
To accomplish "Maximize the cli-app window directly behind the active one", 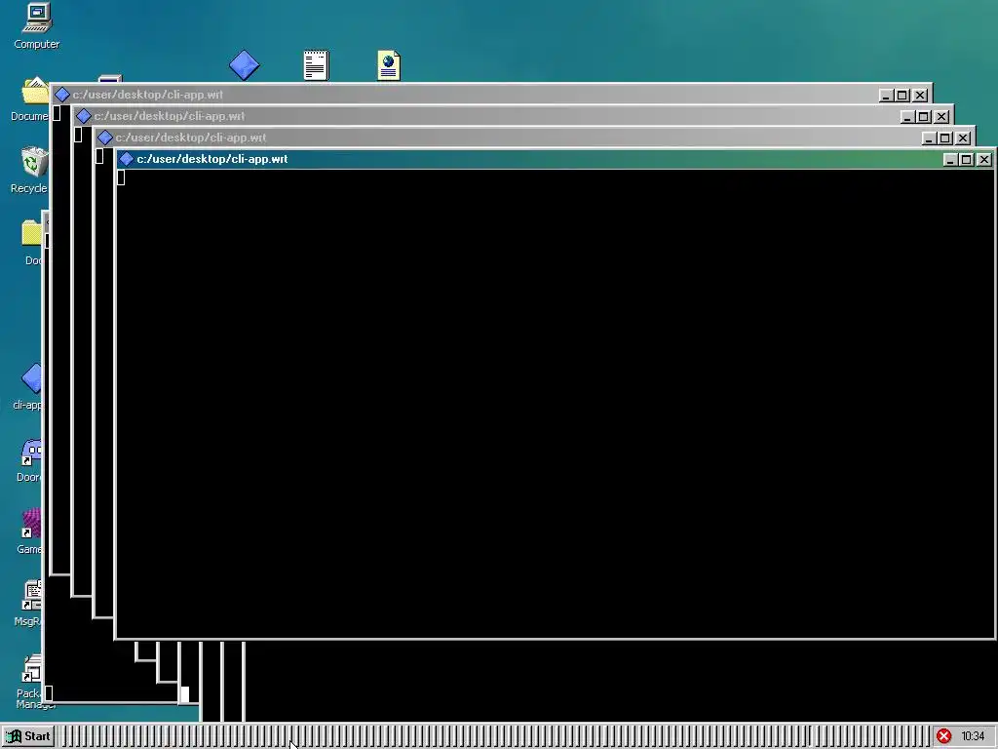I will tap(945, 138).
